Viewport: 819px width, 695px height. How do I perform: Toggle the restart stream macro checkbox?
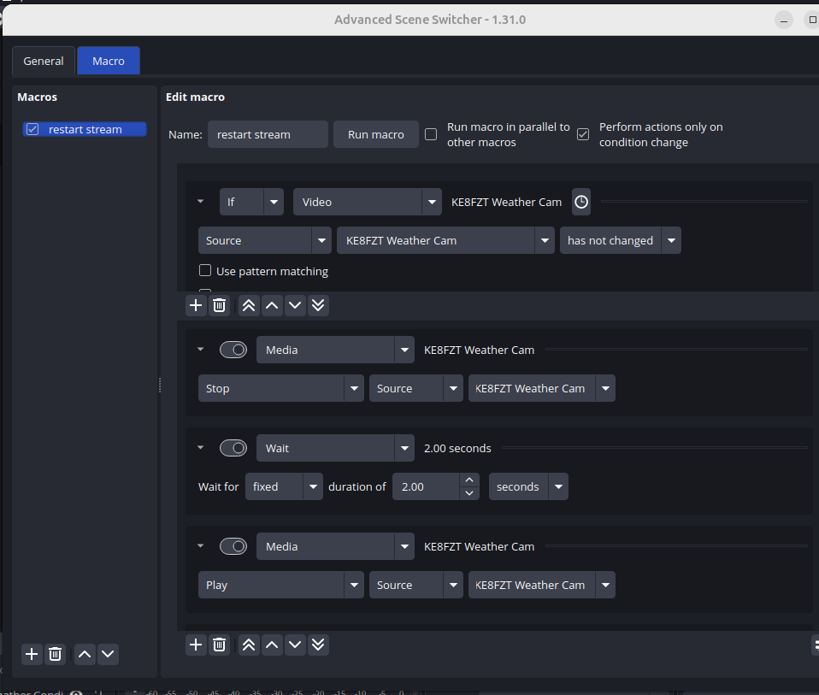point(32,130)
